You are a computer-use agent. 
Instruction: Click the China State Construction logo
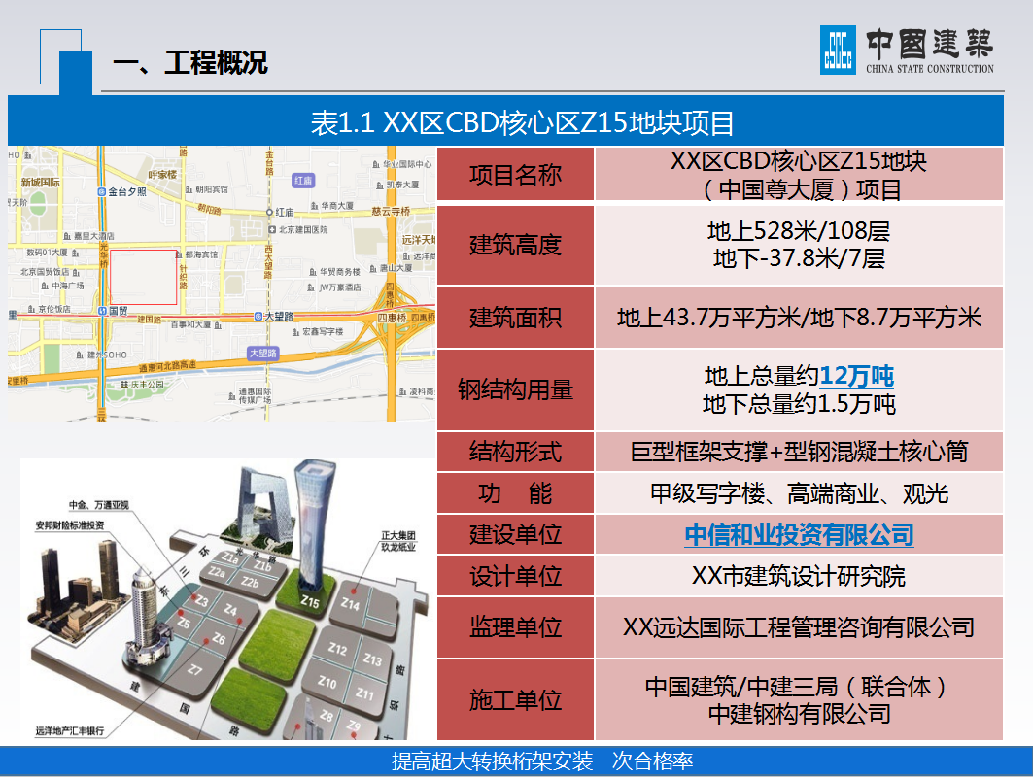(907, 51)
